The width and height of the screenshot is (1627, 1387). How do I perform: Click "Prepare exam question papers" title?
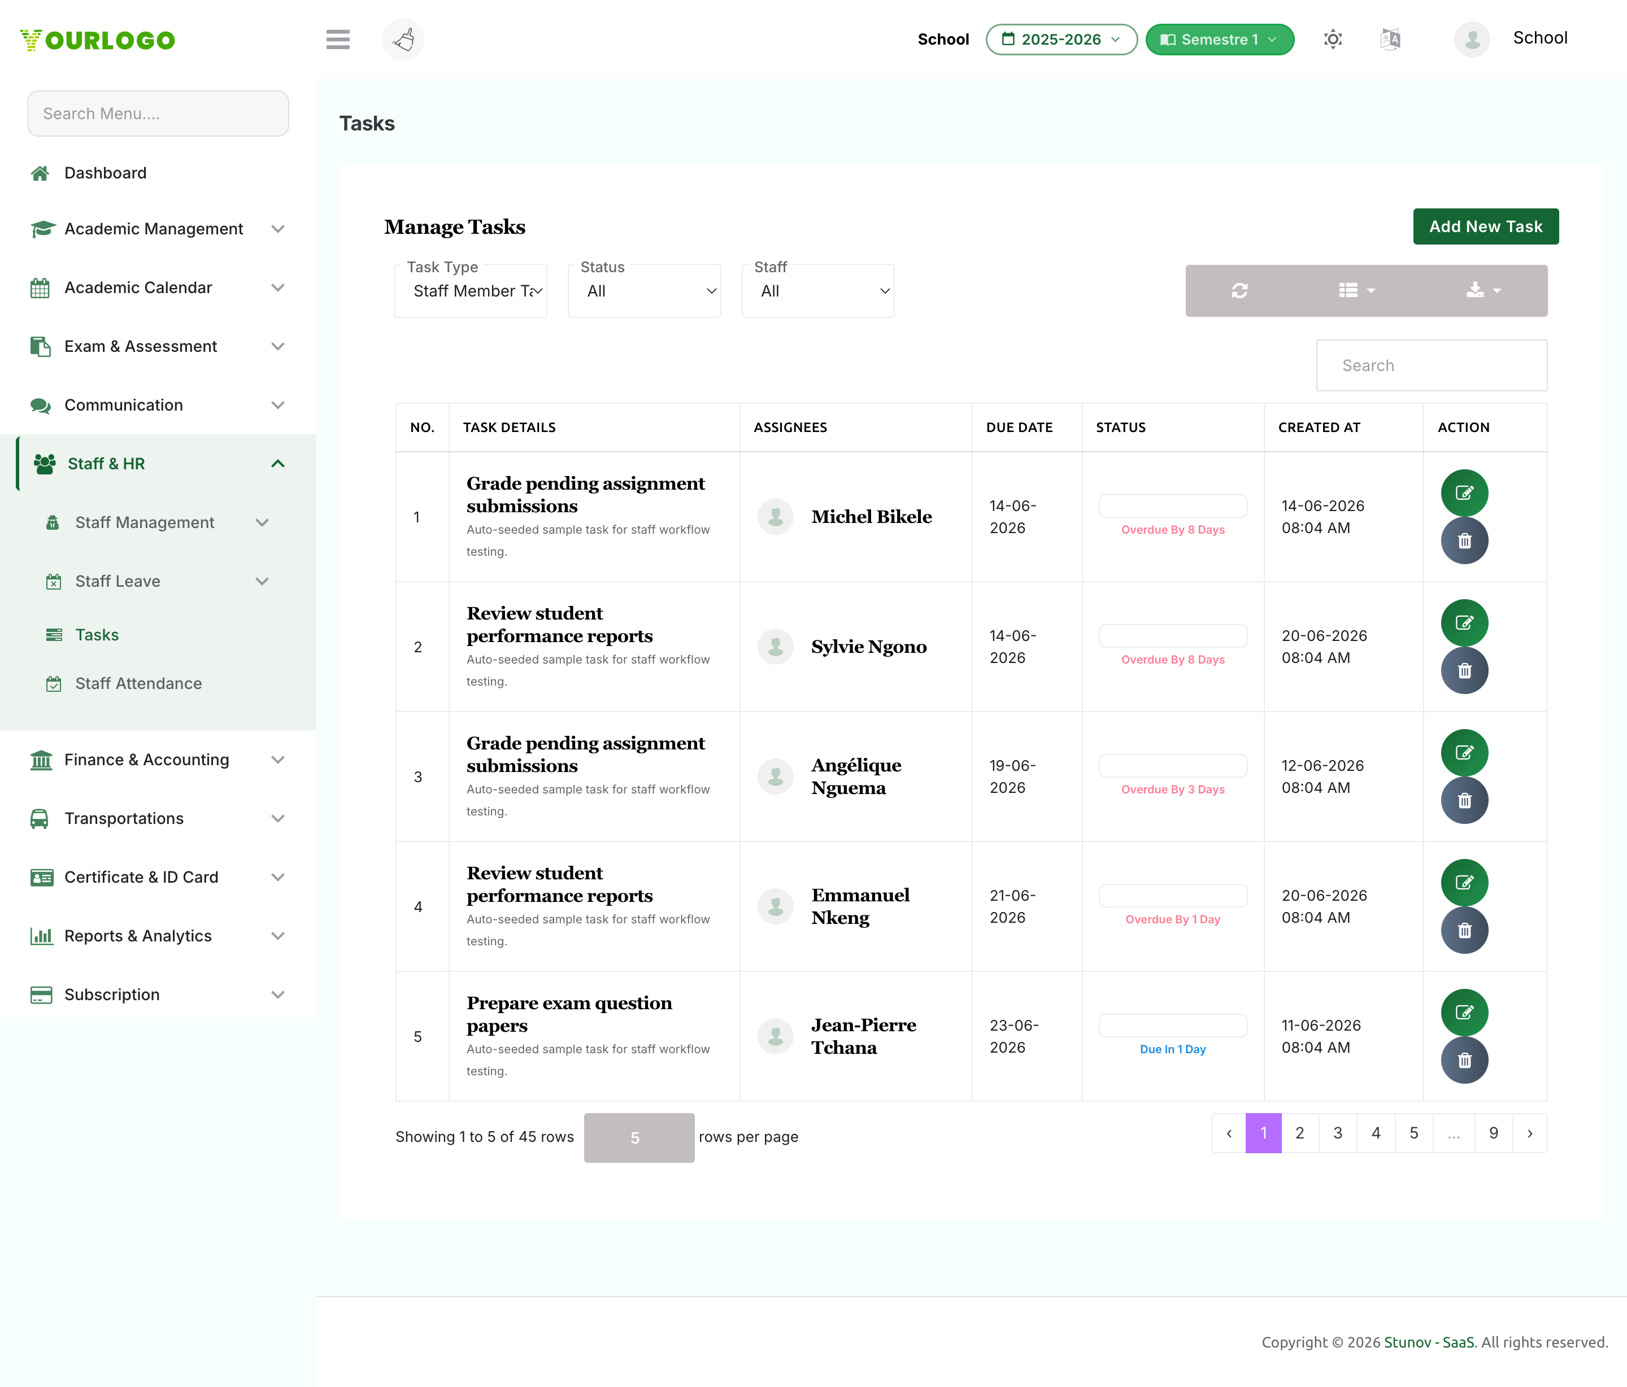click(x=568, y=1014)
